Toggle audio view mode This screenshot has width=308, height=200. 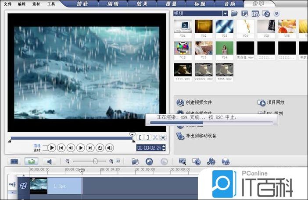[48, 161]
